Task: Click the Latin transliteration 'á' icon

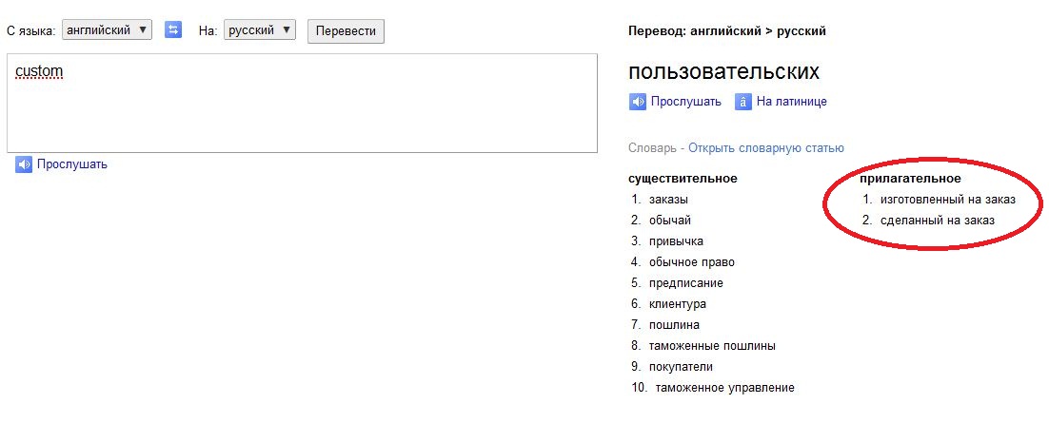Action: pyautogui.click(x=743, y=102)
